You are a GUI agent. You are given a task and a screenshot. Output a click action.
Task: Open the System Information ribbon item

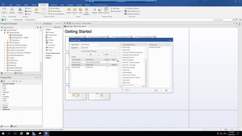pos(132,14)
